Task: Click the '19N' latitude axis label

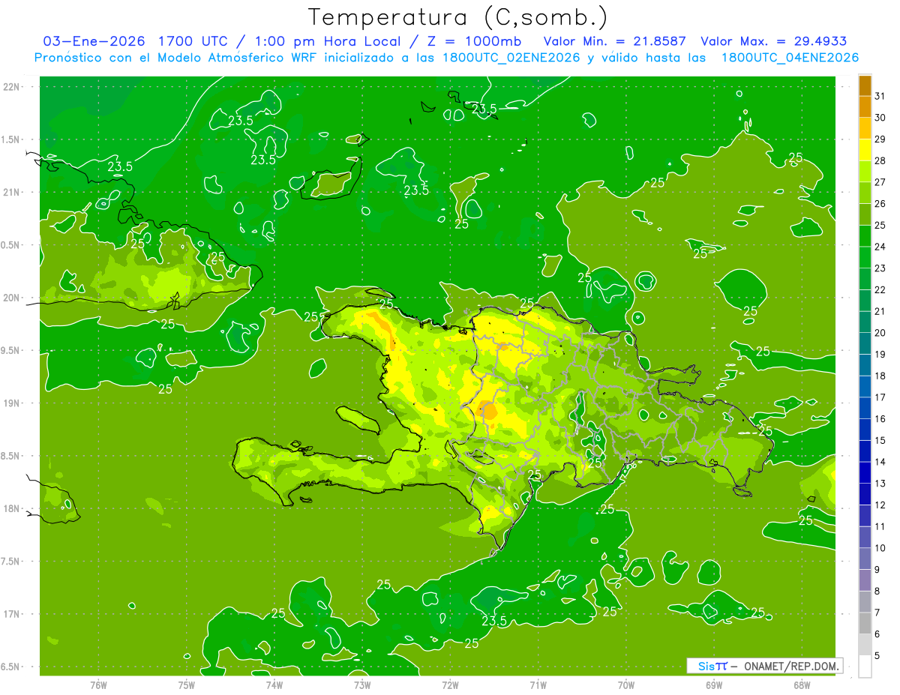Action: (x=12, y=403)
